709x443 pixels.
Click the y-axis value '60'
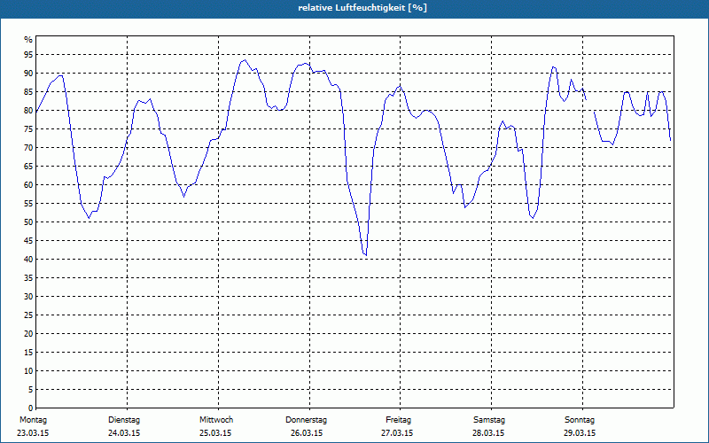(x=28, y=185)
